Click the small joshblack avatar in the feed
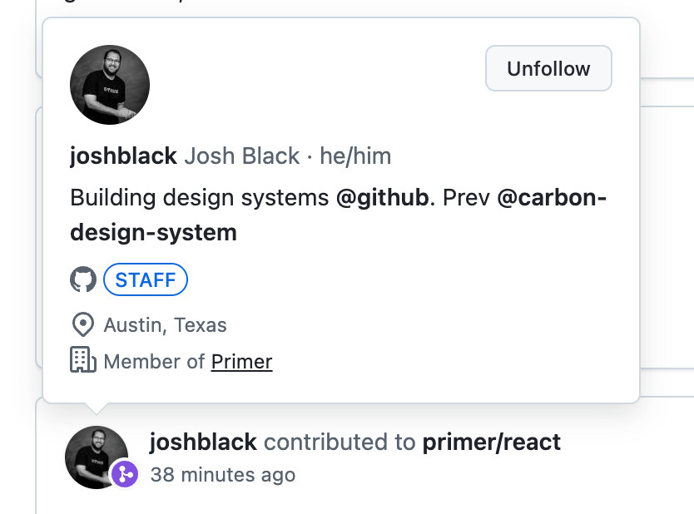This screenshot has height=514, width=694. 97,457
